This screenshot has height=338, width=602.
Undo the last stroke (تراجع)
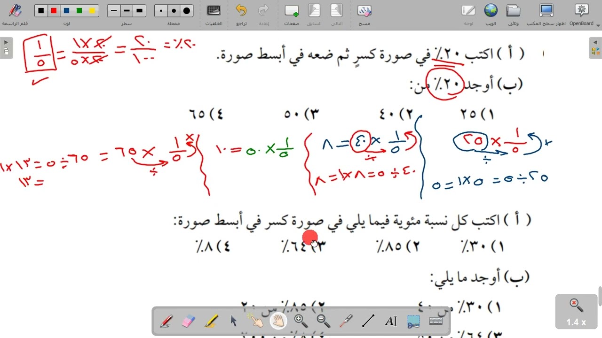241,14
